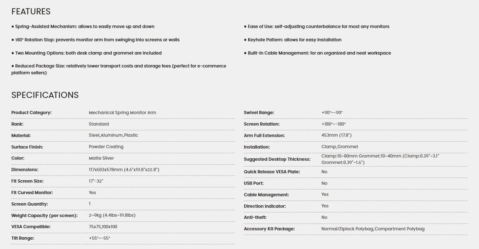Click the Built-in Cable Management feature text

[317, 53]
